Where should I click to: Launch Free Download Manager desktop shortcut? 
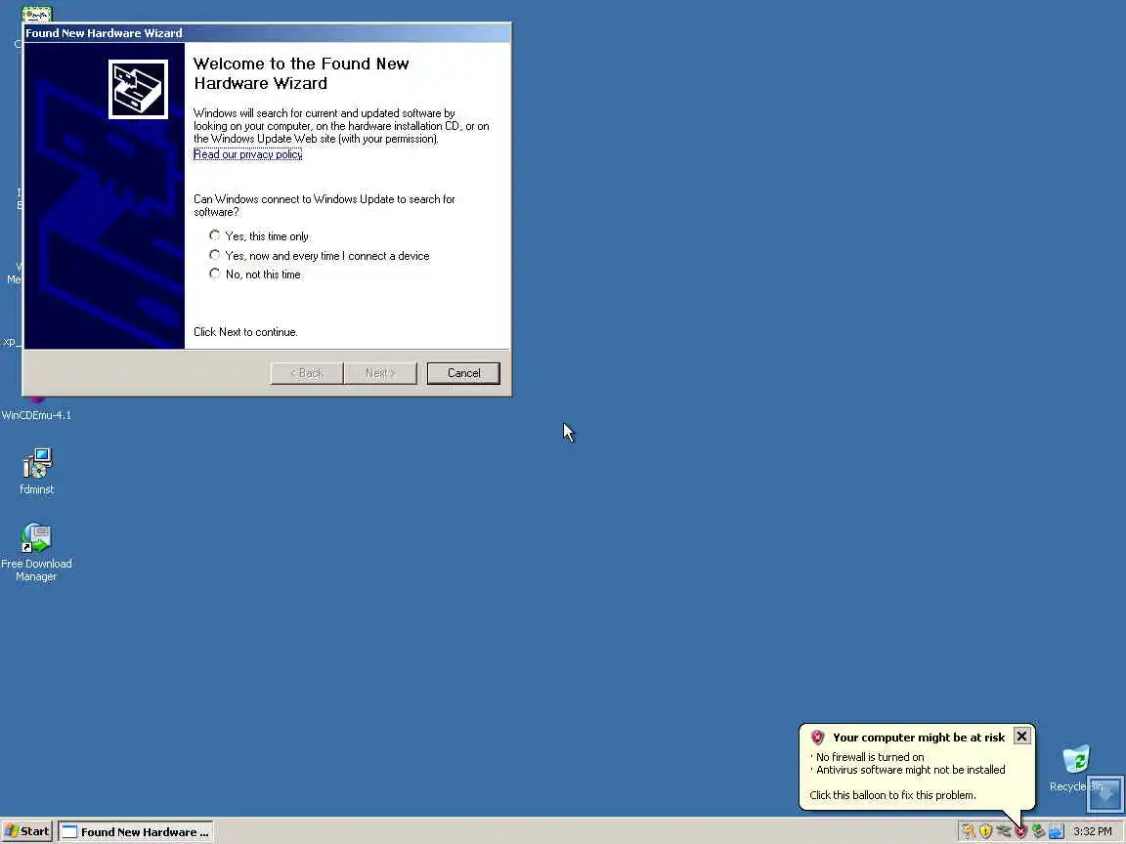[x=36, y=552]
